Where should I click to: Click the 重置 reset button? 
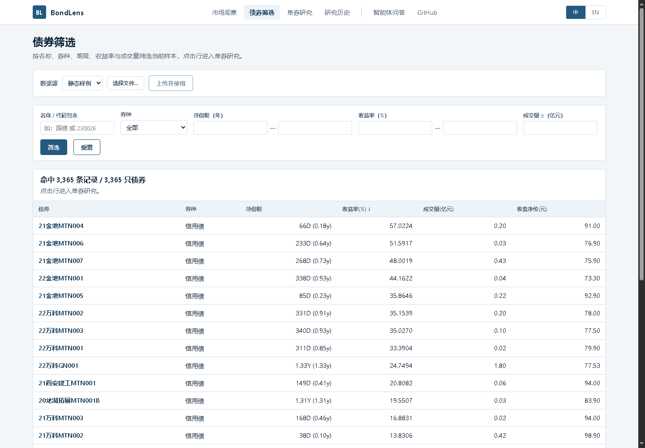pyautogui.click(x=87, y=147)
